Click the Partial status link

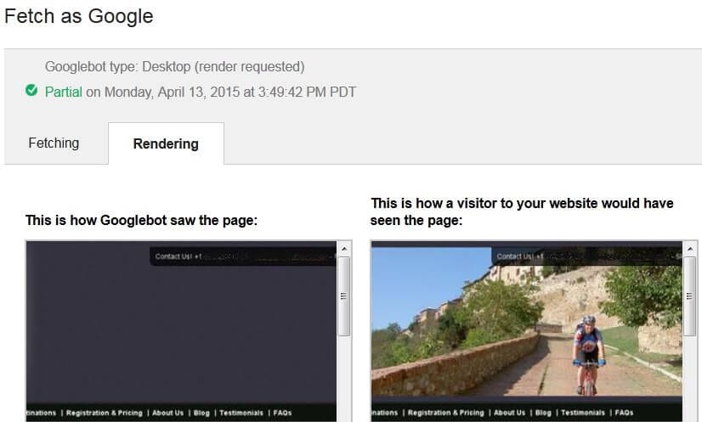[63, 93]
